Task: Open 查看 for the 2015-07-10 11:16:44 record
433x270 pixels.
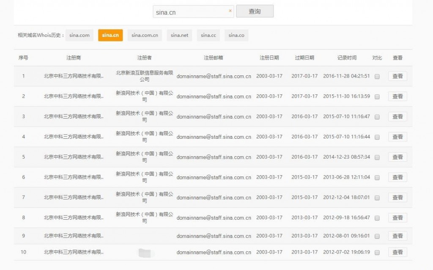Action: pyautogui.click(x=397, y=137)
